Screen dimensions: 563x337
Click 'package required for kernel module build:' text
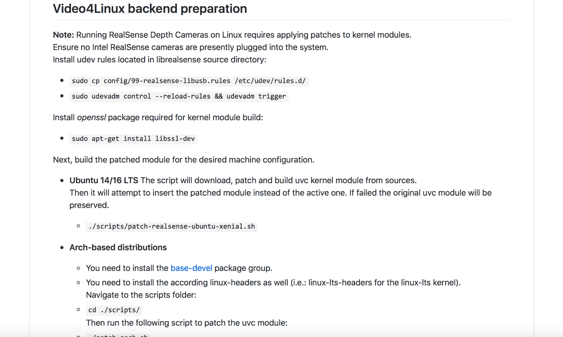click(185, 118)
